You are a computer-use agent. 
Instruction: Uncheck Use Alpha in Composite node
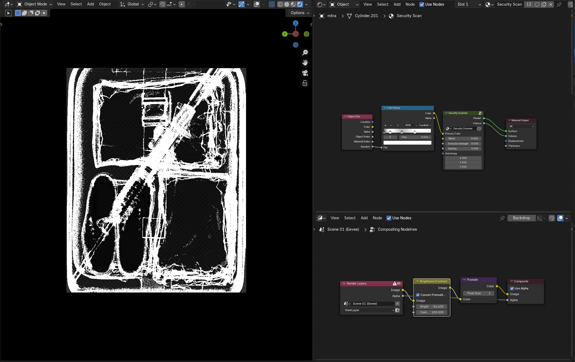512,288
